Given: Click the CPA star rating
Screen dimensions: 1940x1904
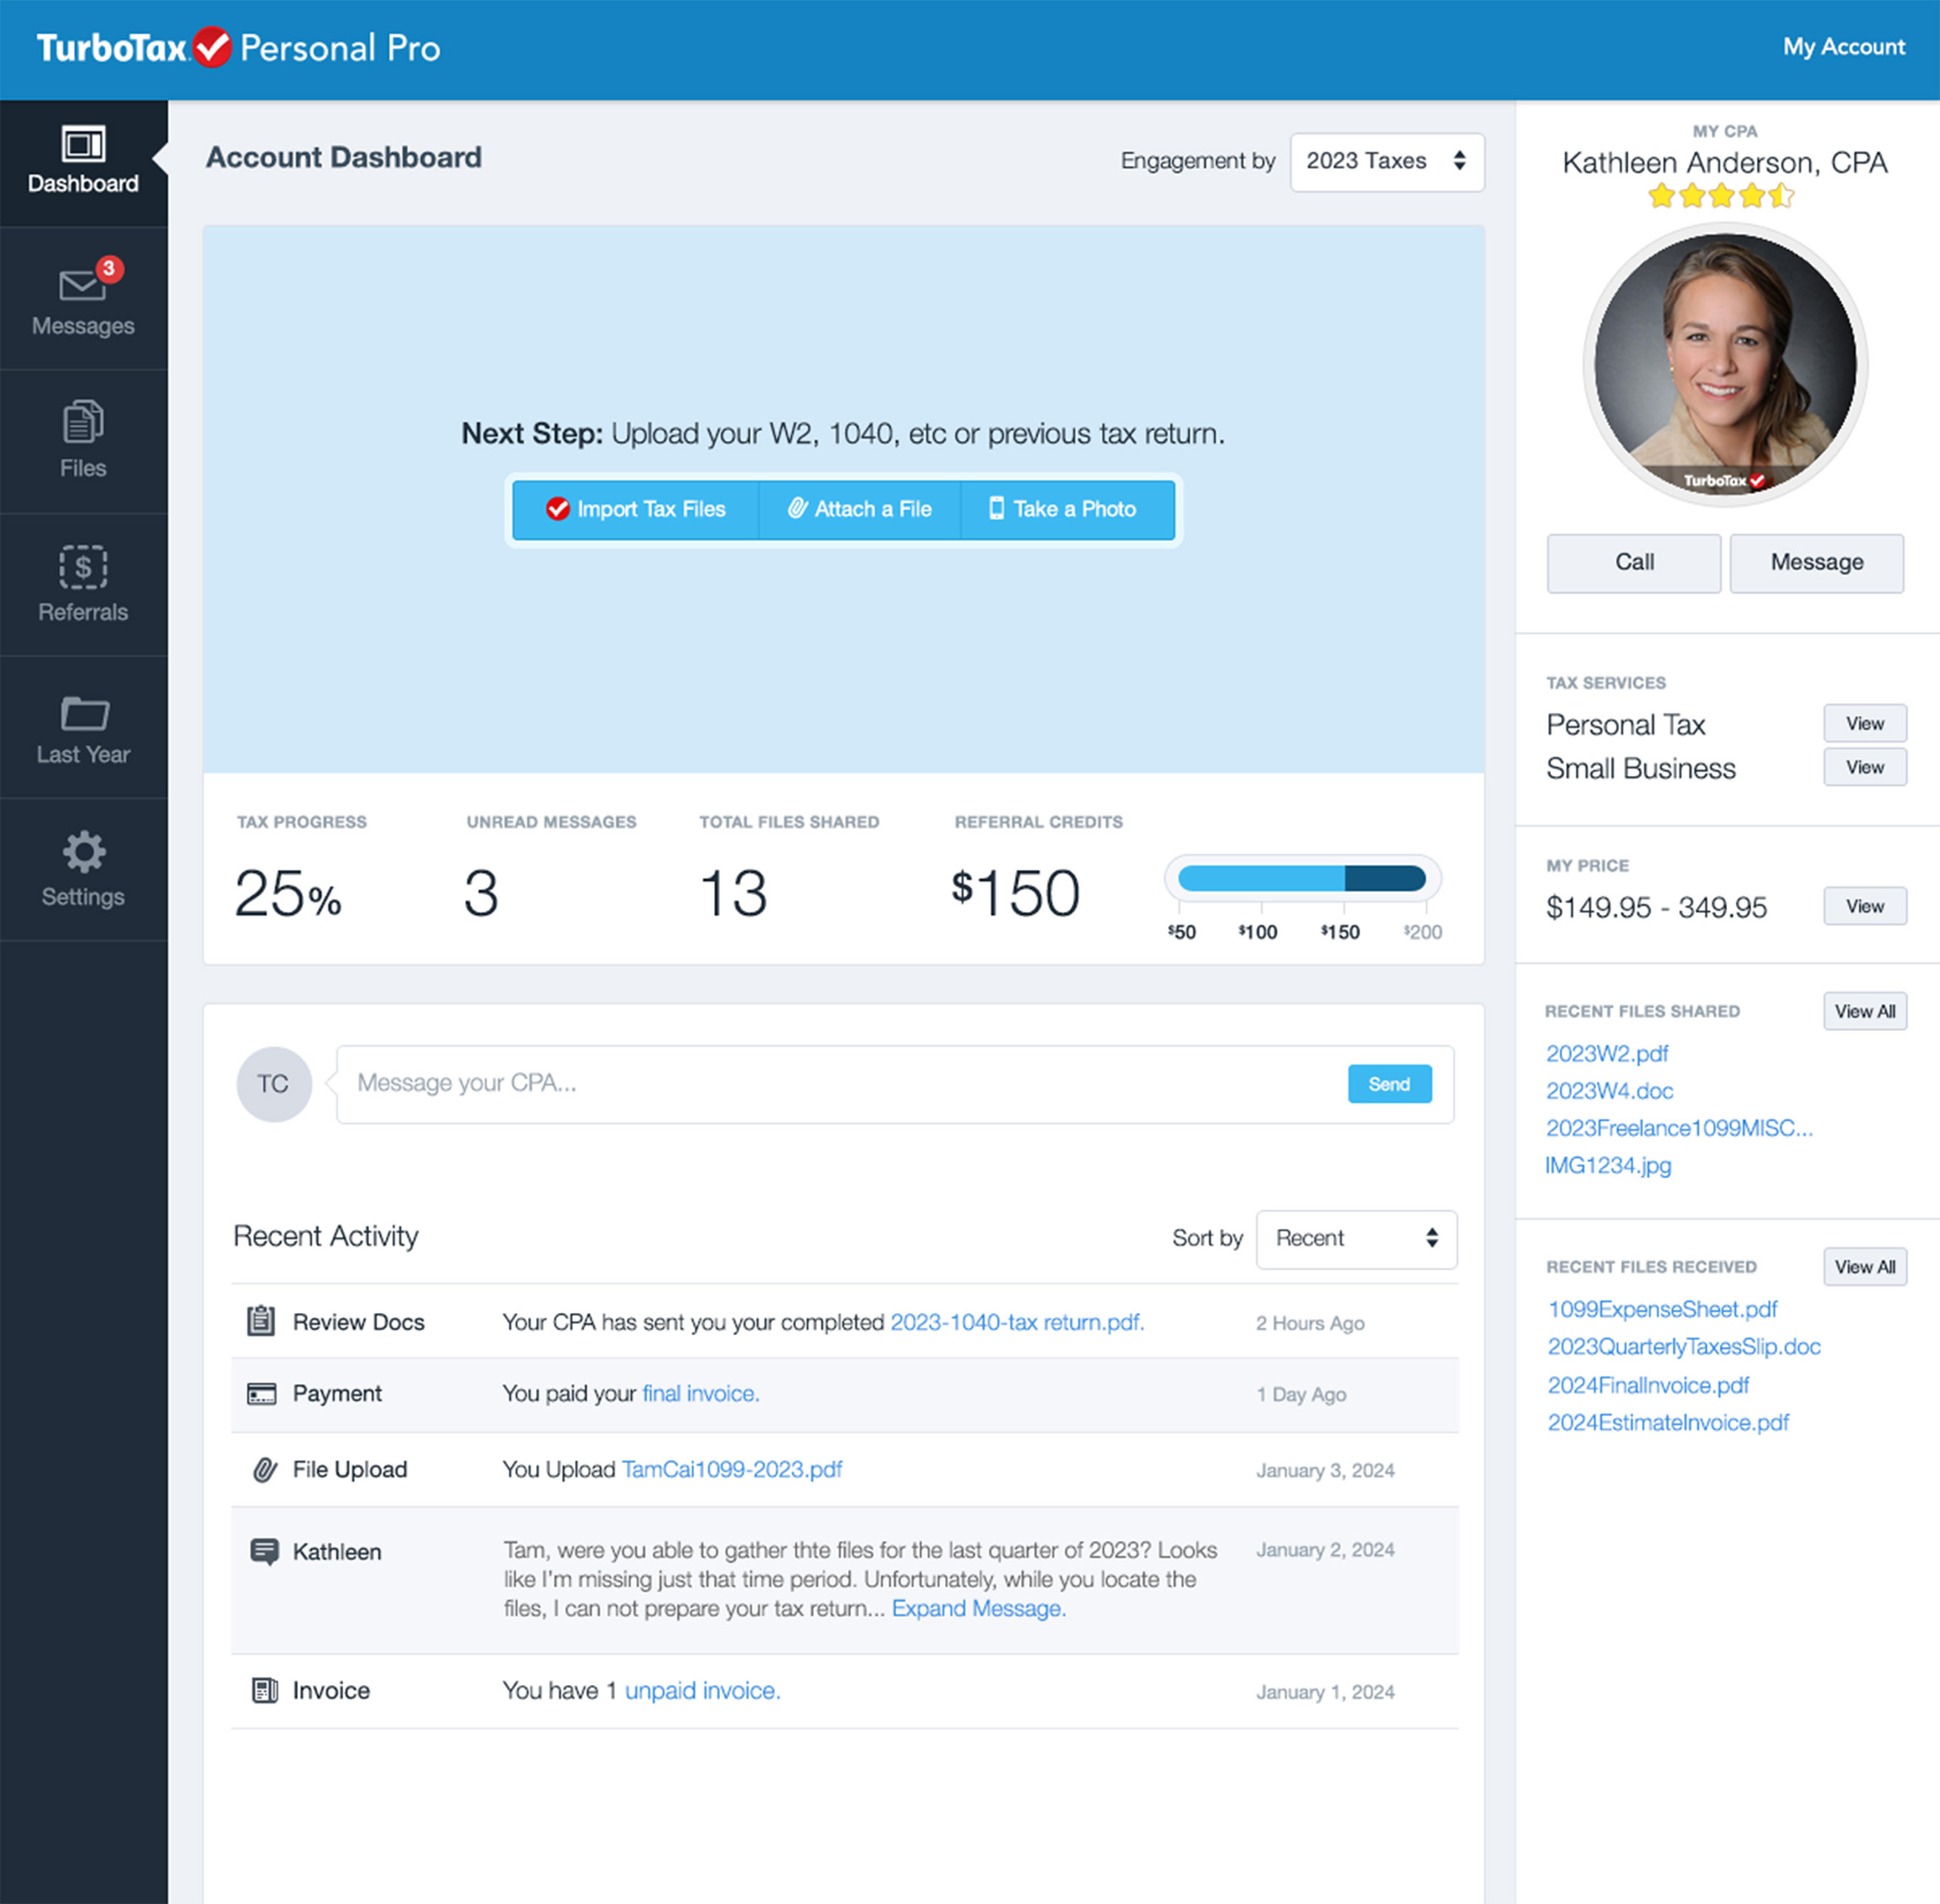Looking at the screenshot, I should point(1721,195).
